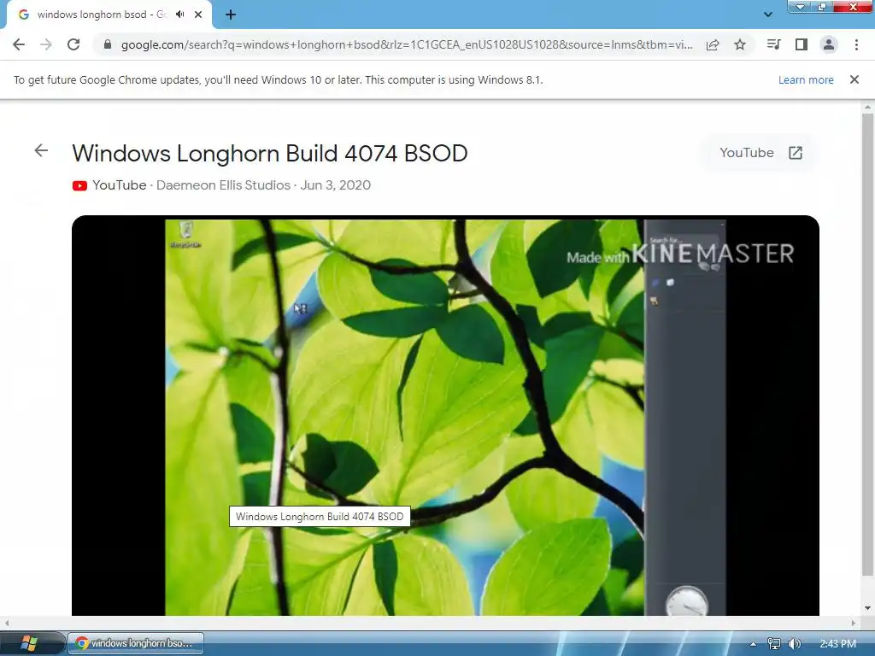
Task: Click the 2:43 PM taskbar clock
Action: click(x=837, y=644)
